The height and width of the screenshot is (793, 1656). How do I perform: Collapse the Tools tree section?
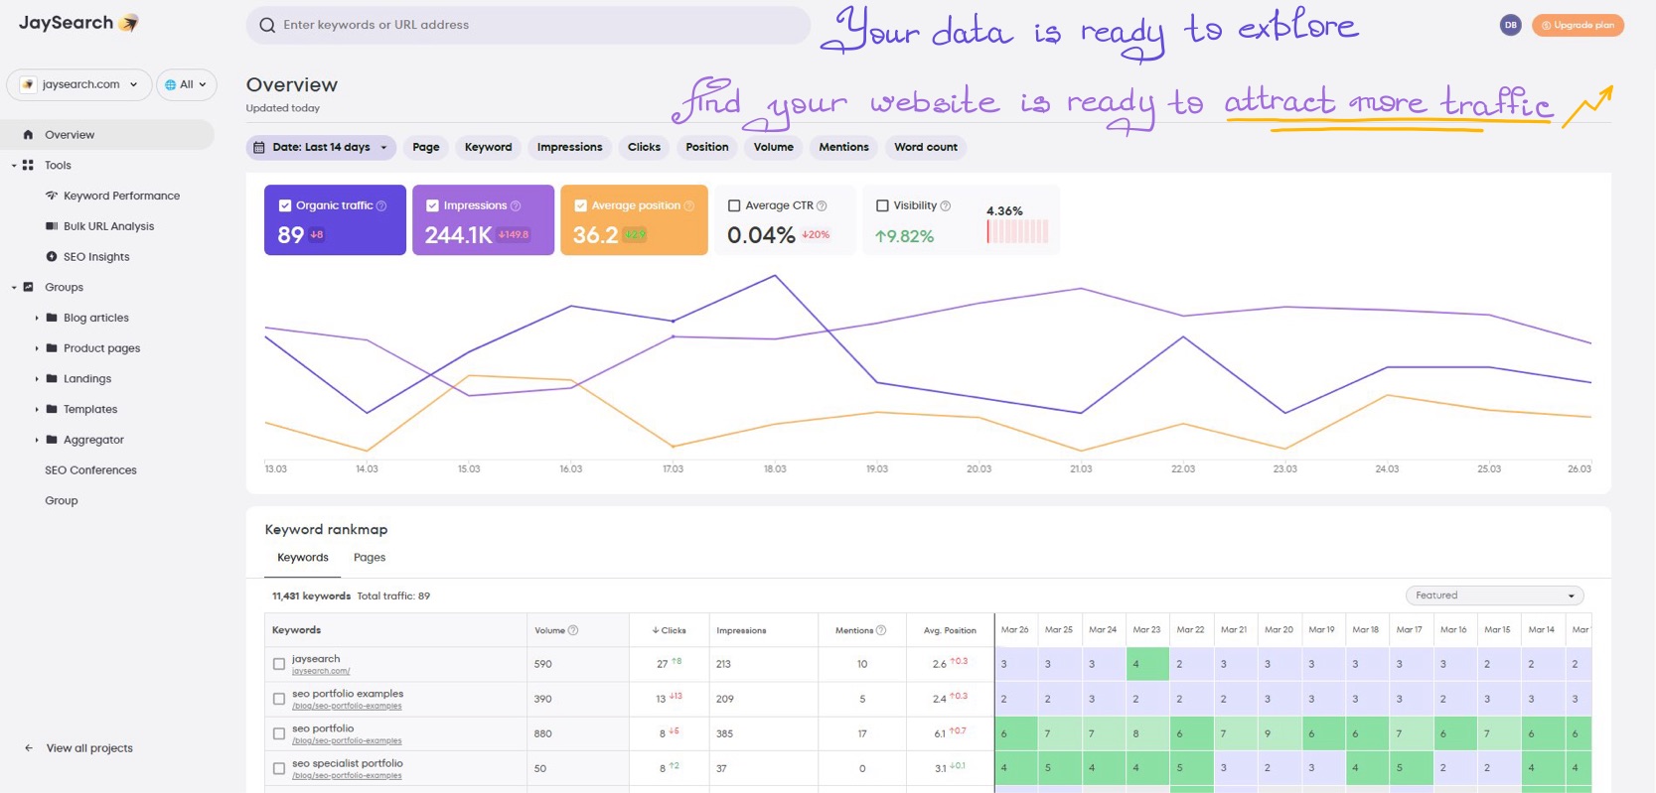click(x=14, y=166)
